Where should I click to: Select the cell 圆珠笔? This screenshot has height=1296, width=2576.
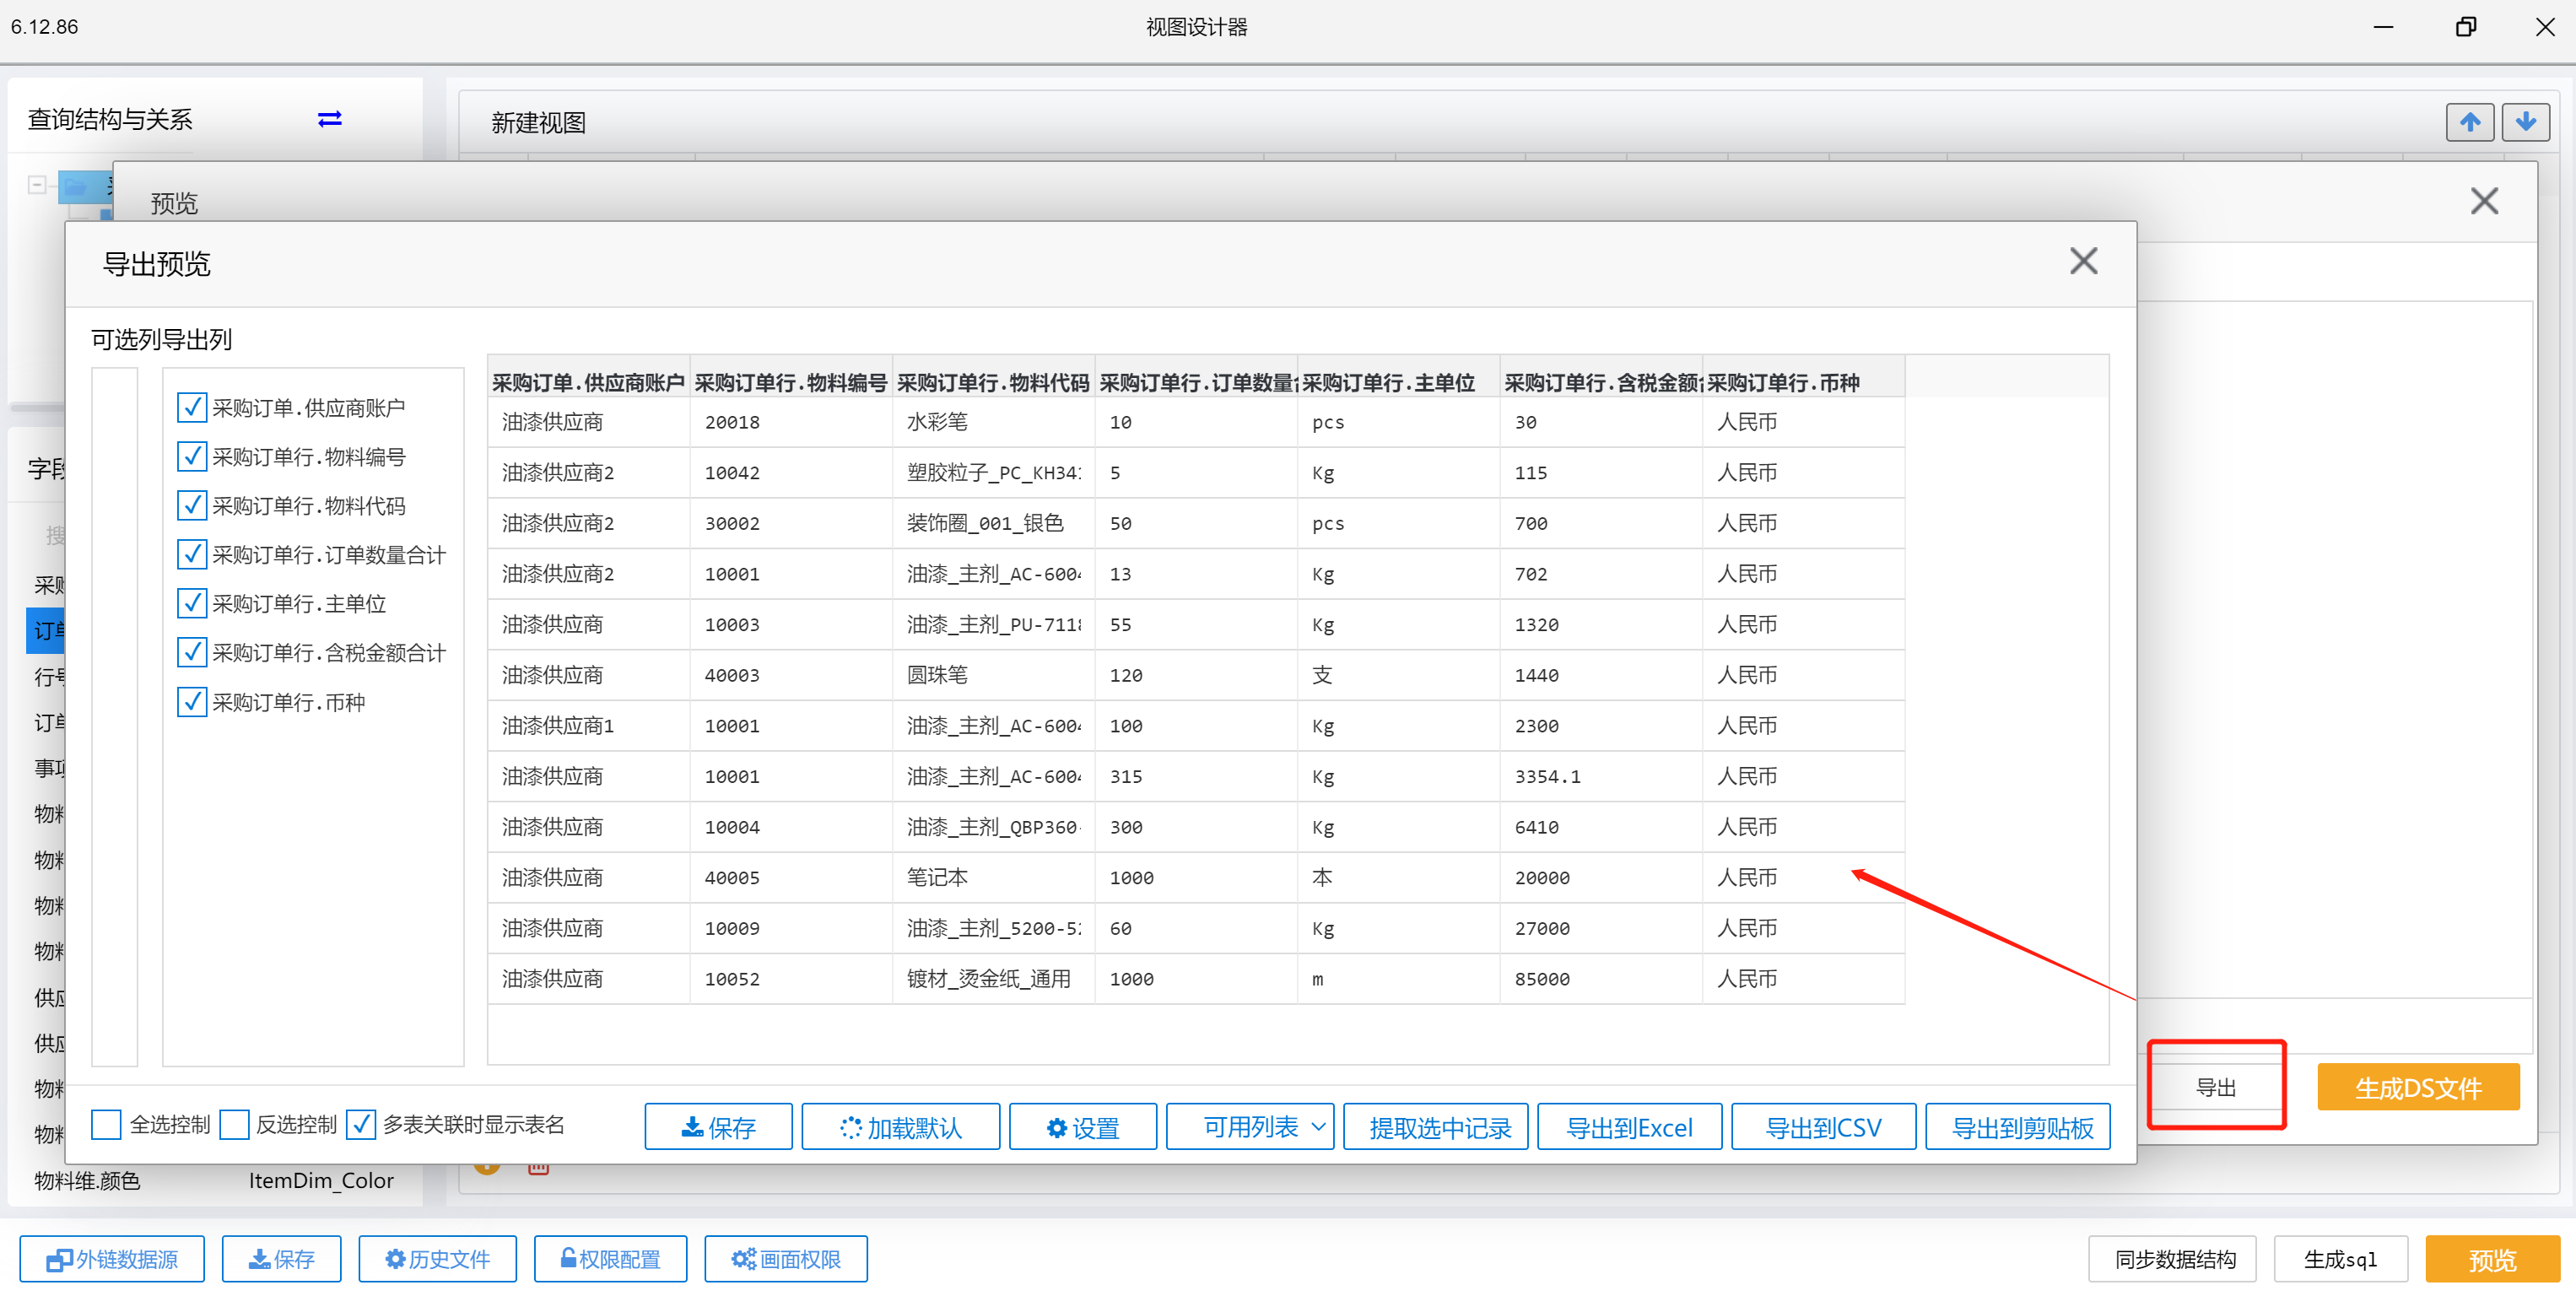993,675
